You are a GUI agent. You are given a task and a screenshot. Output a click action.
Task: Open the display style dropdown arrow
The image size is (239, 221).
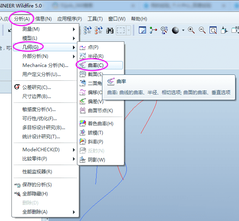[183, 30]
